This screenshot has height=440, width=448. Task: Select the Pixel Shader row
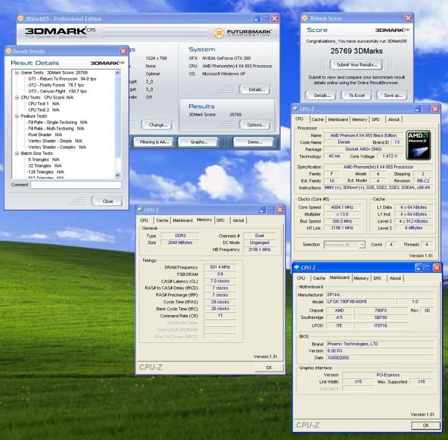(x=45, y=135)
